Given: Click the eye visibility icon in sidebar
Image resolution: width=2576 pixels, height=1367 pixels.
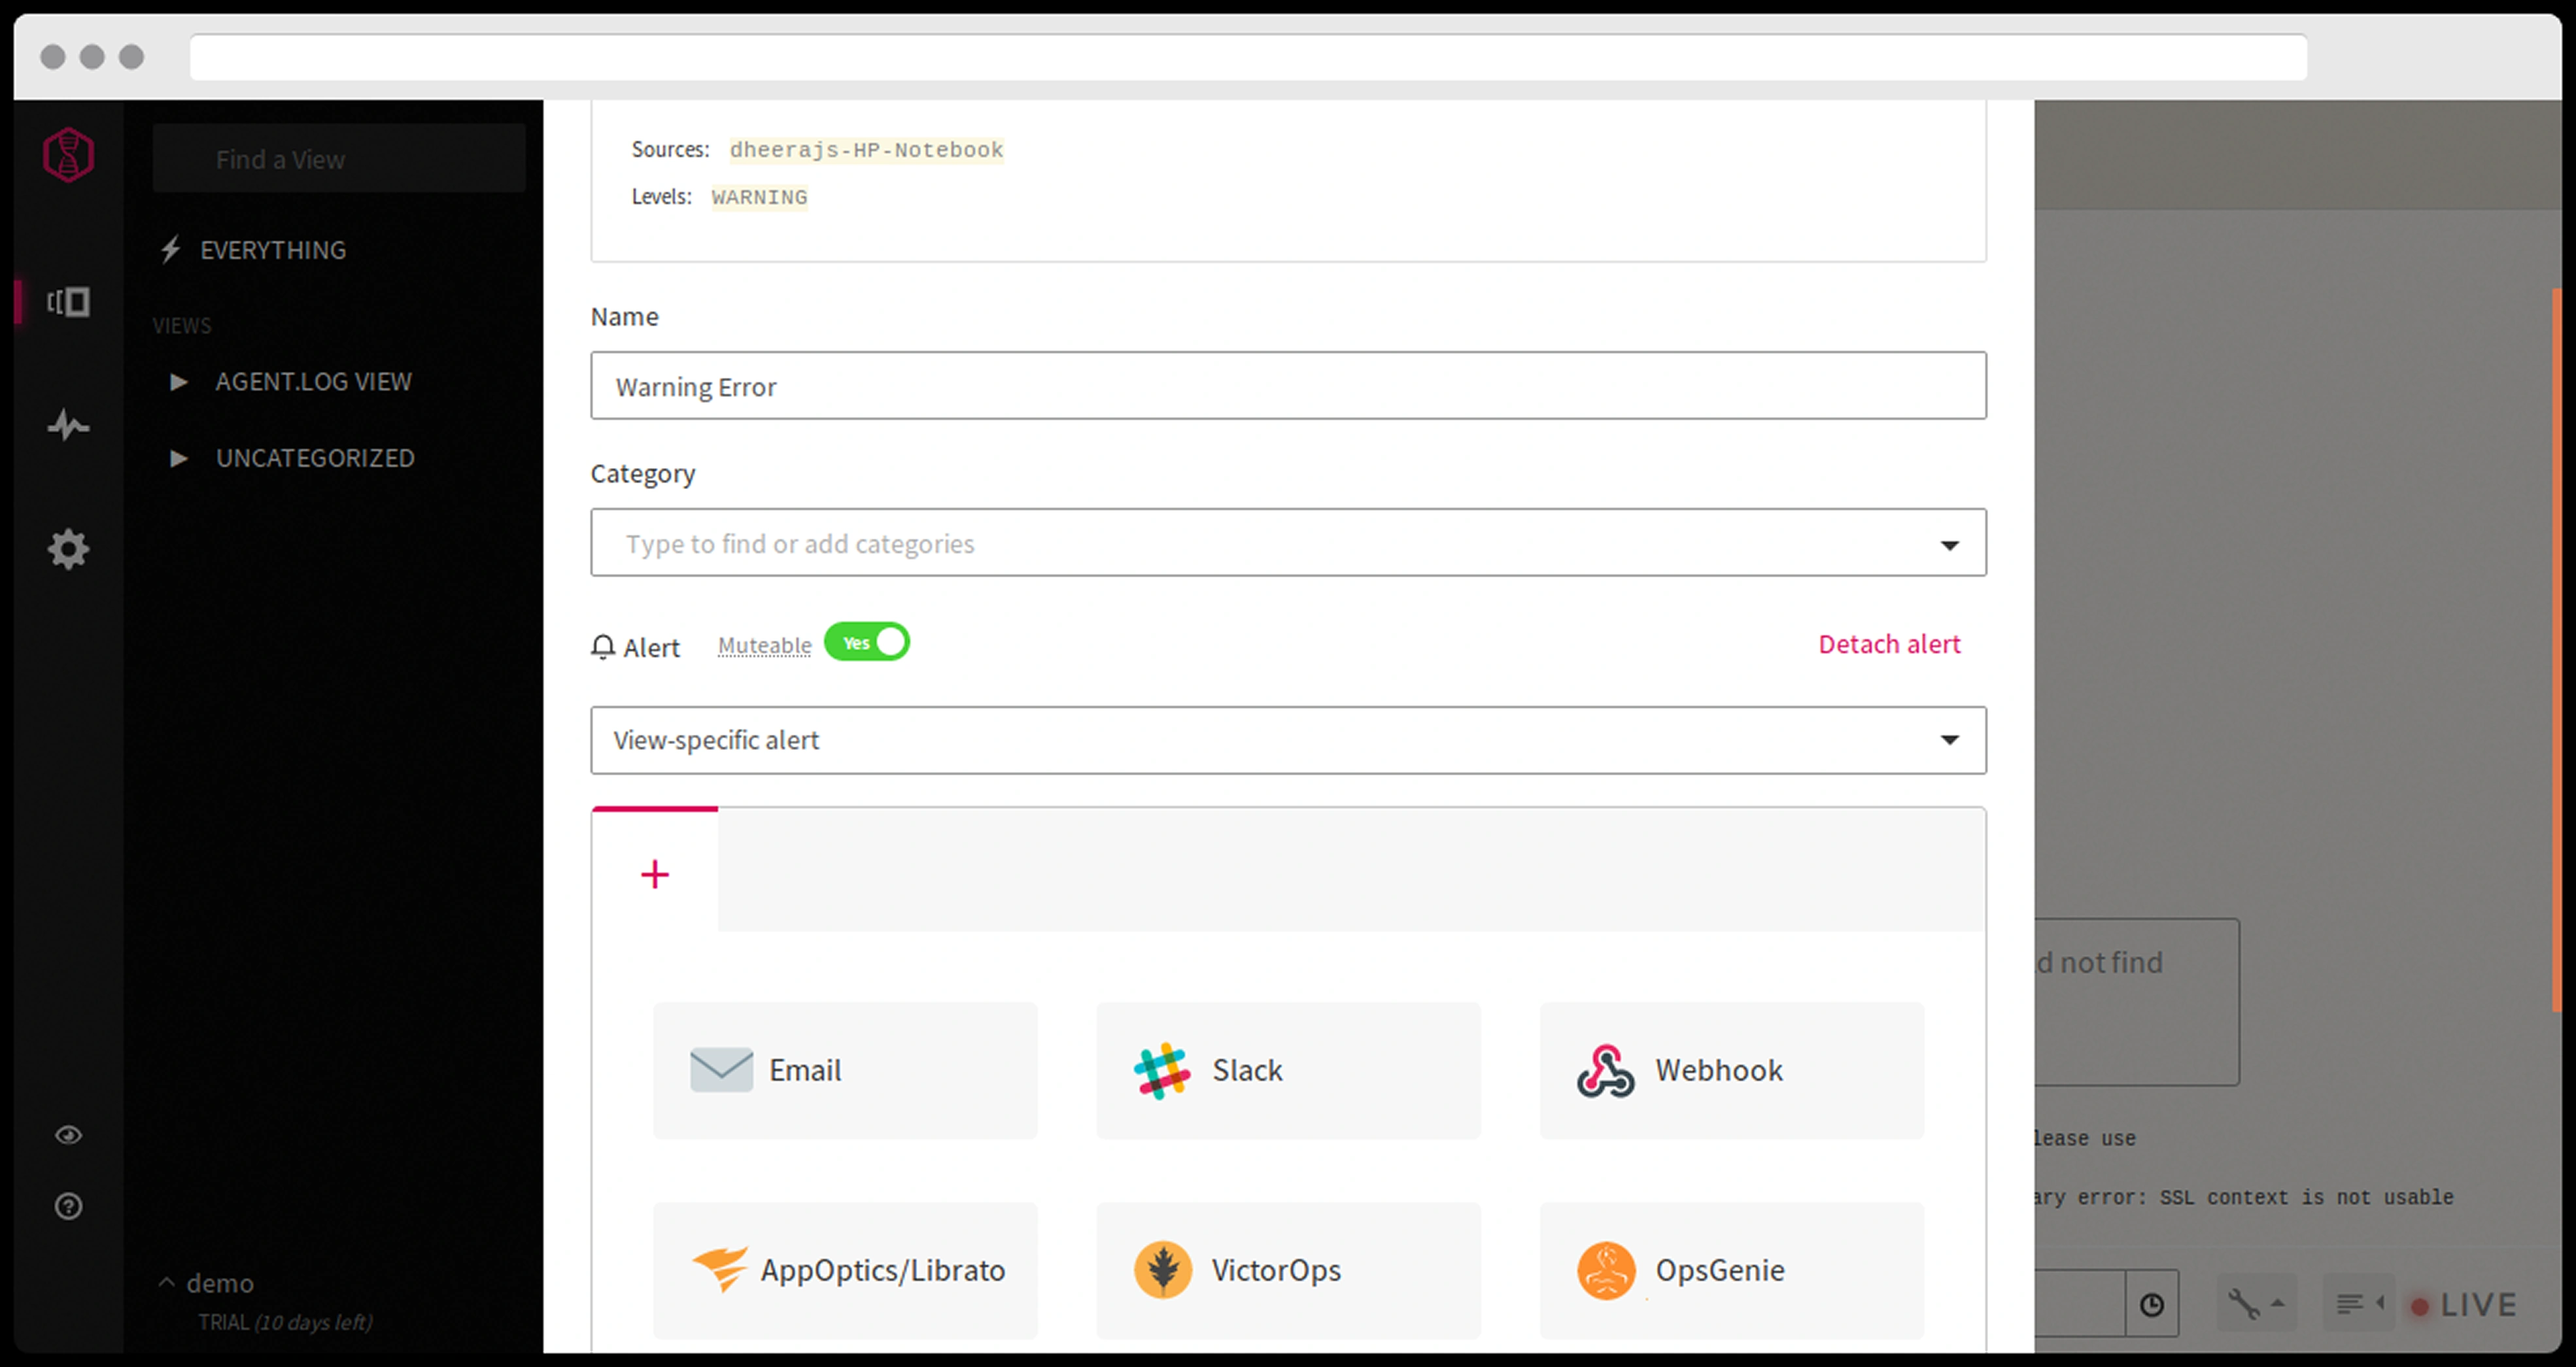Looking at the screenshot, I should (68, 1135).
